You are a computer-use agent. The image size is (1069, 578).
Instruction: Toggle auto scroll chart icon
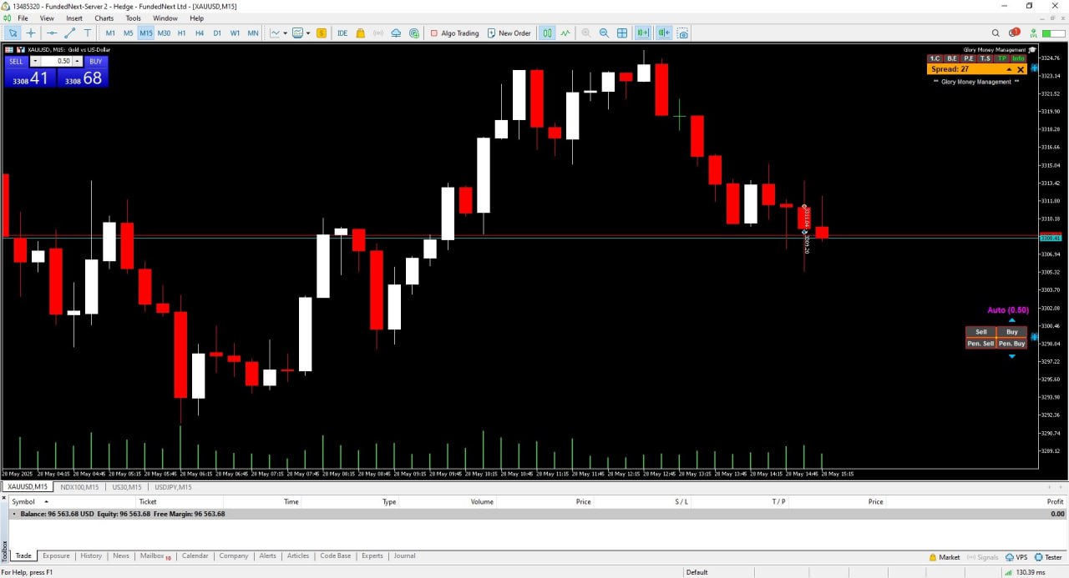point(643,33)
